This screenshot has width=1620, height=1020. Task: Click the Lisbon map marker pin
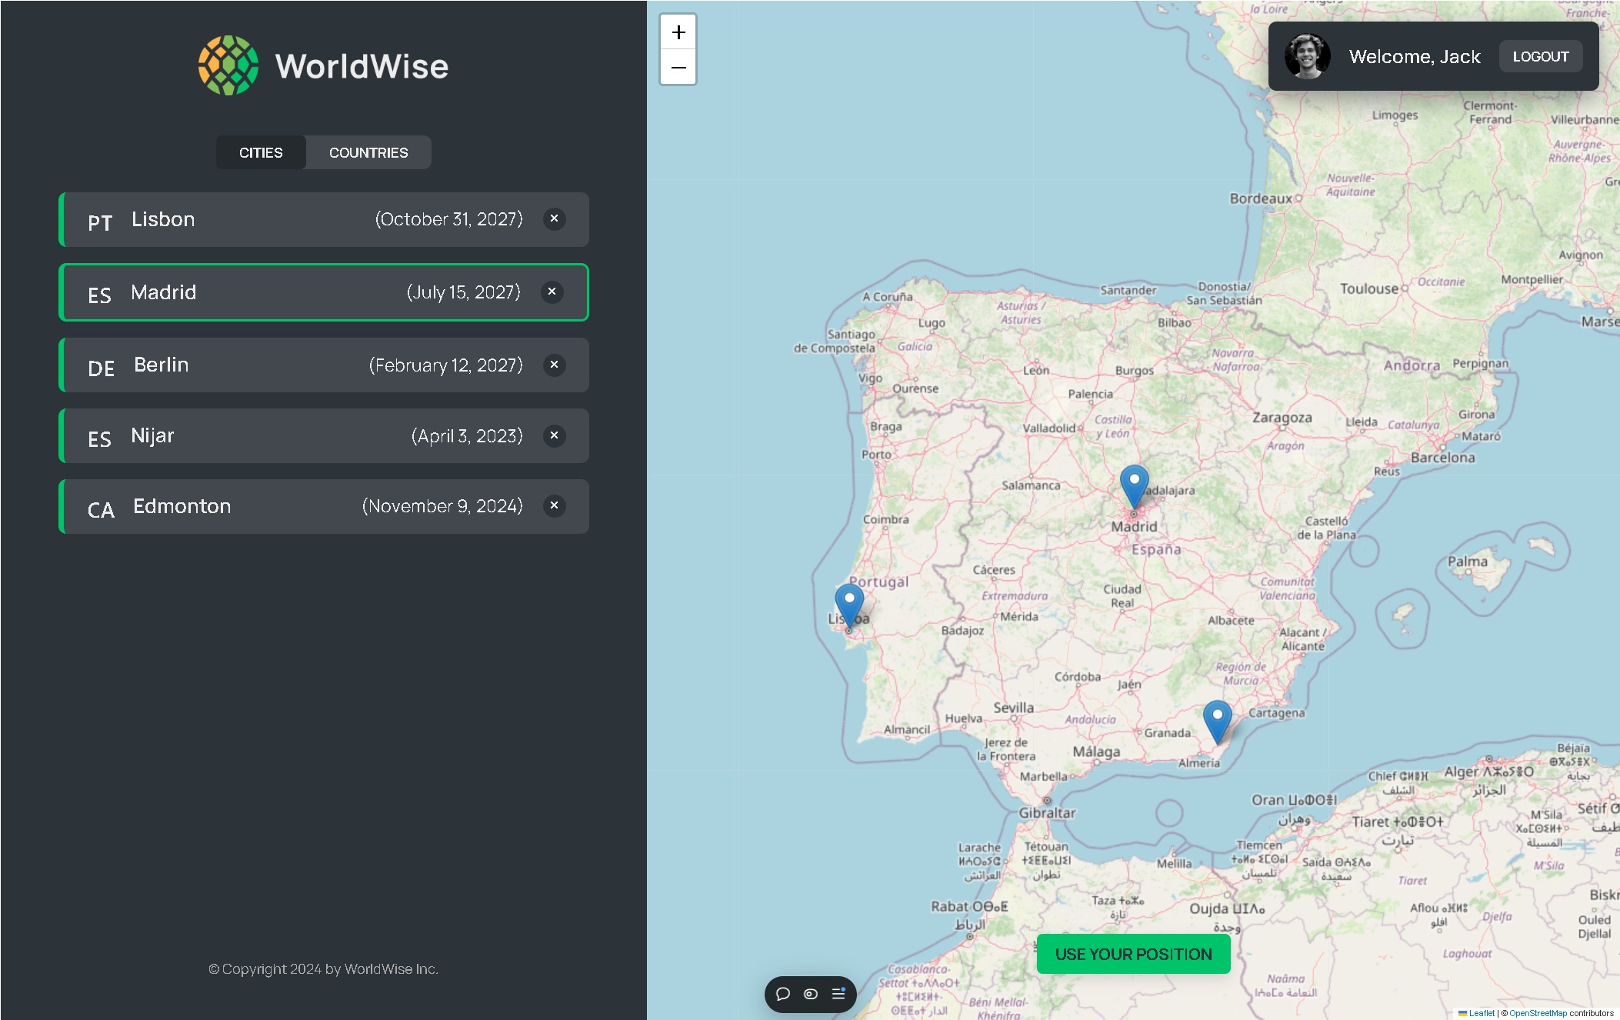click(849, 605)
